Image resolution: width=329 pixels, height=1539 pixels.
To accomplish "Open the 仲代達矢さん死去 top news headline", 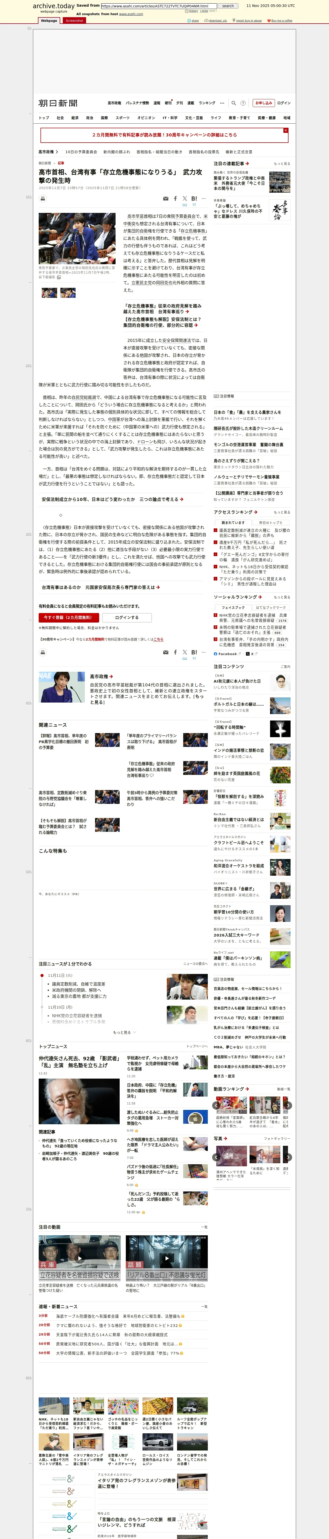I will [x=79, y=1062].
